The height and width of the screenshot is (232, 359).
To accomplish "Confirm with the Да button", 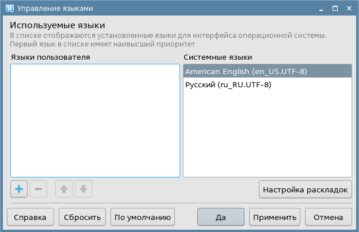I will (x=221, y=217).
